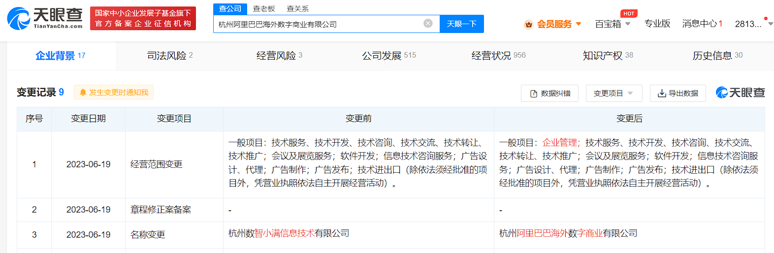Click the 2023-06-19 date in row 2

coord(88,210)
